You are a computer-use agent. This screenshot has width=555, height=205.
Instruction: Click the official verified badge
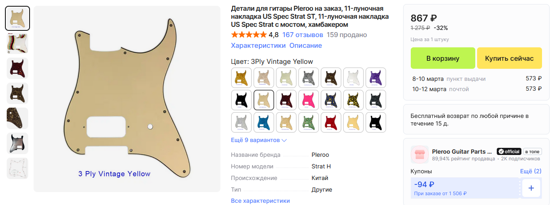(509, 151)
